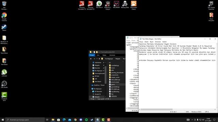The height and width of the screenshot is (122, 218).
Task: Open Resimler in Explorer sidebar
Action: (97, 68)
